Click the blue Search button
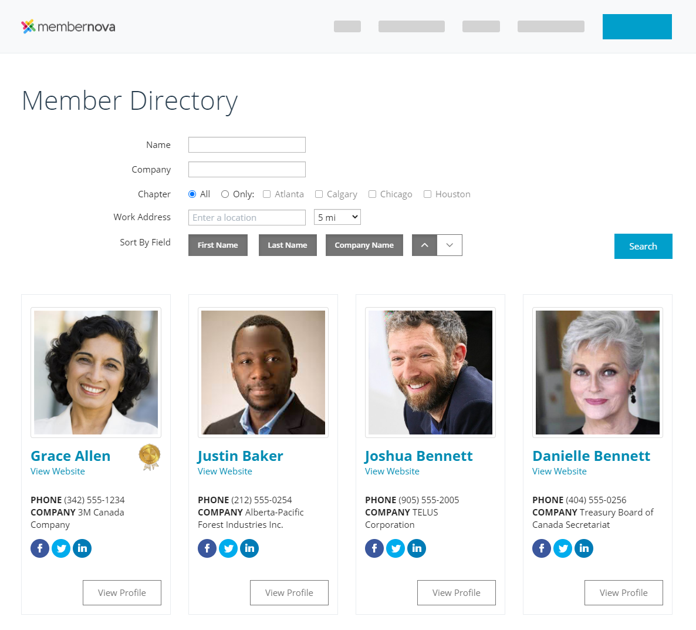This screenshot has width=696, height=630. pyautogui.click(x=643, y=247)
